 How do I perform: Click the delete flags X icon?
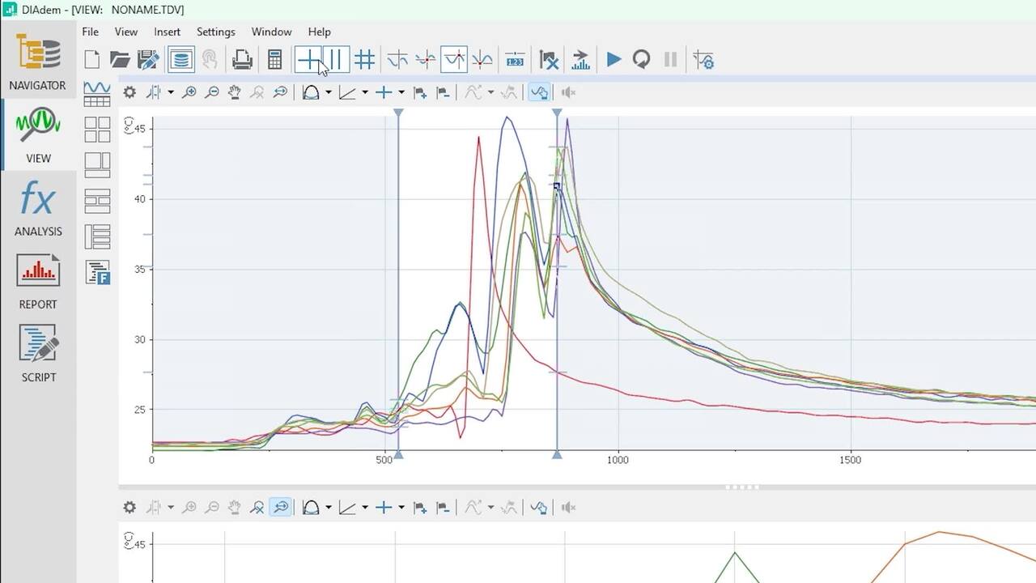point(549,60)
